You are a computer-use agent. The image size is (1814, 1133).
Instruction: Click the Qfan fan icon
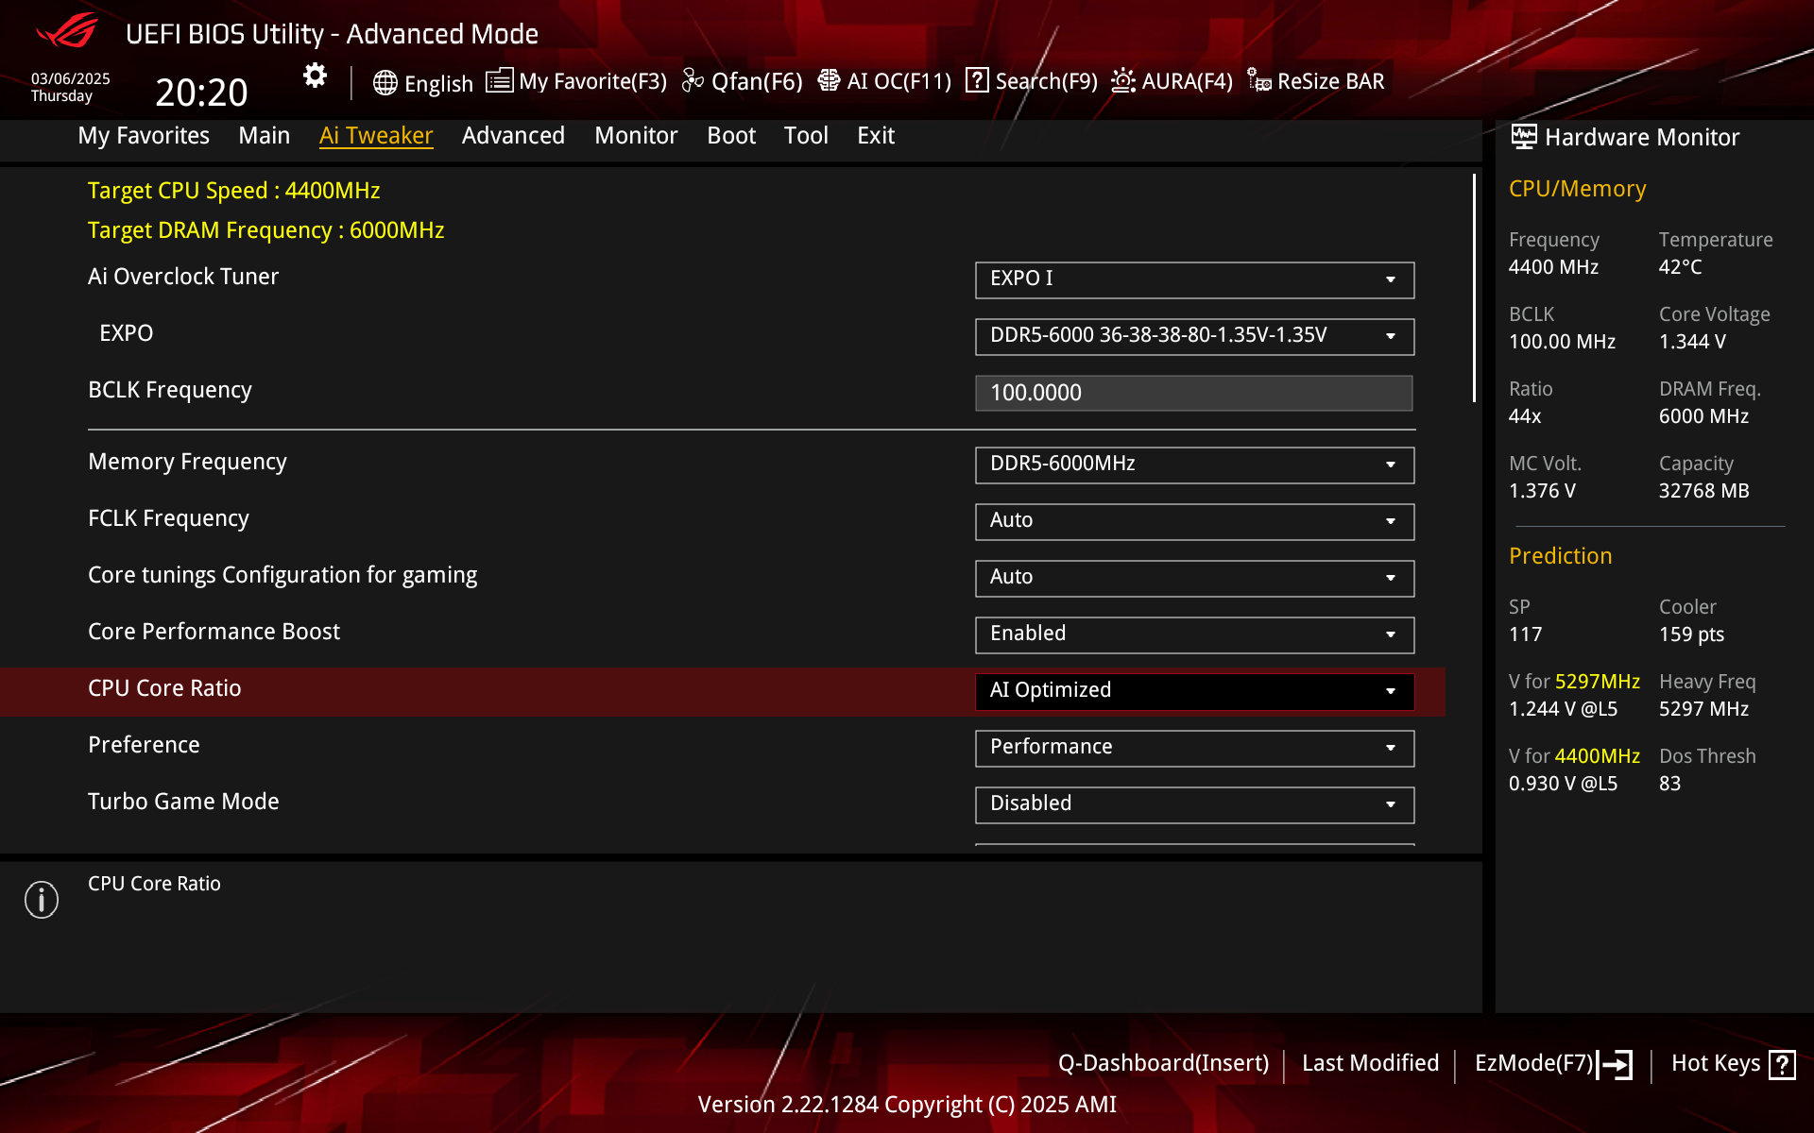point(693,81)
